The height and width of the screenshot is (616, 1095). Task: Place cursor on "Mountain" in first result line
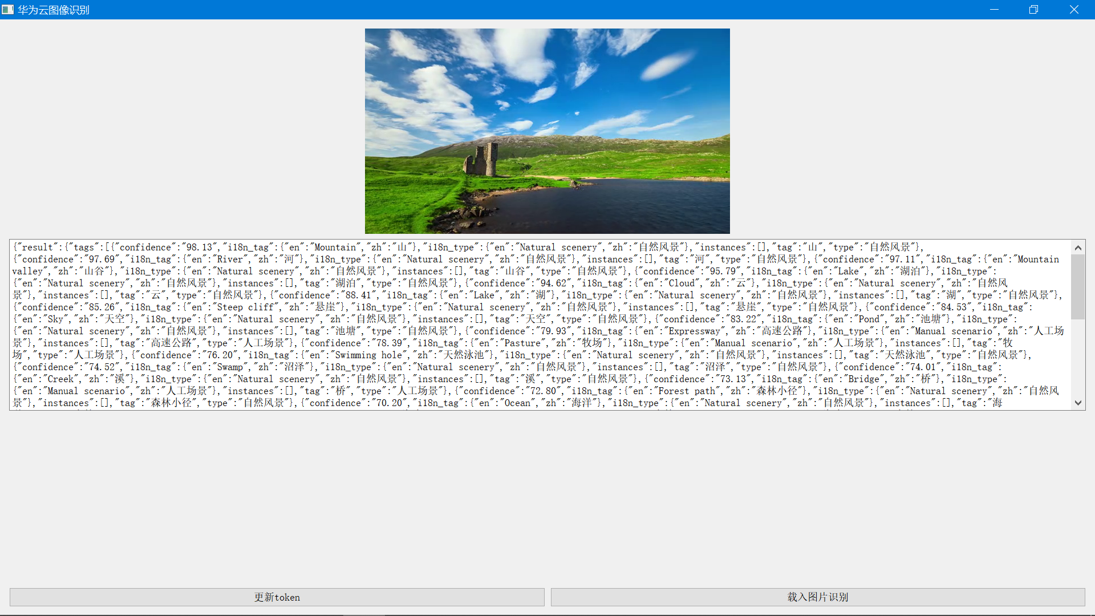coord(335,248)
